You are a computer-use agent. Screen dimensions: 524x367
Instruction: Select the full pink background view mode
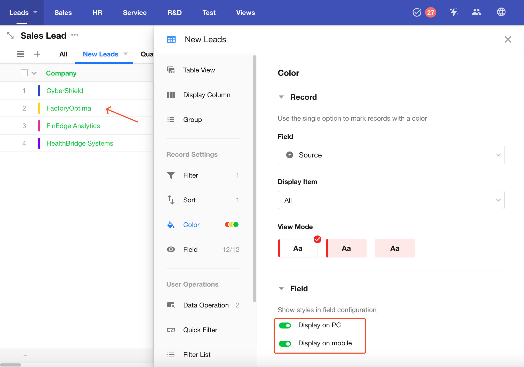pos(394,248)
